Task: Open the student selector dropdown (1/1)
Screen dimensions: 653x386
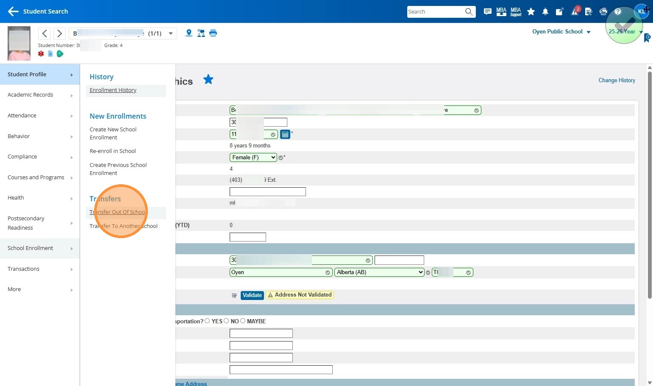Action: pyautogui.click(x=123, y=33)
